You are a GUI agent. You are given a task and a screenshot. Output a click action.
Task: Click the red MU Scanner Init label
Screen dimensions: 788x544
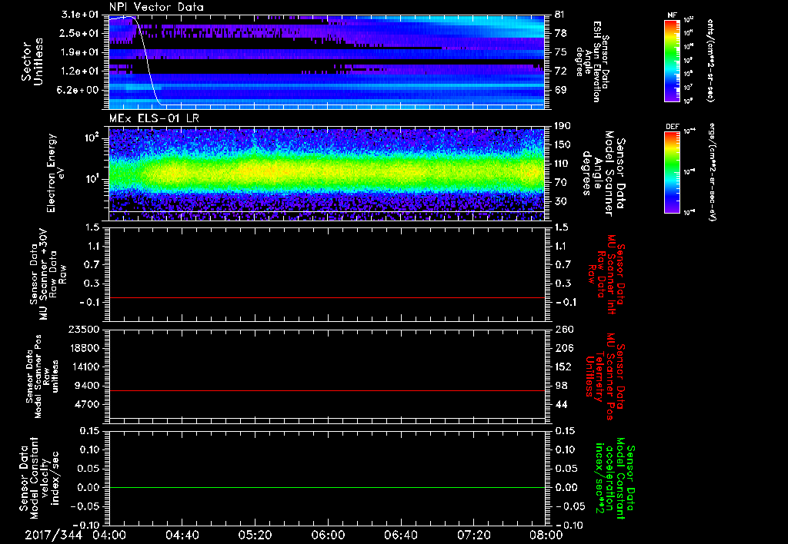(606, 274)
